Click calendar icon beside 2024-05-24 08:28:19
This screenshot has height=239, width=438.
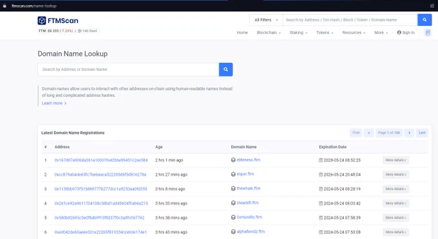[x=321, y=189]
